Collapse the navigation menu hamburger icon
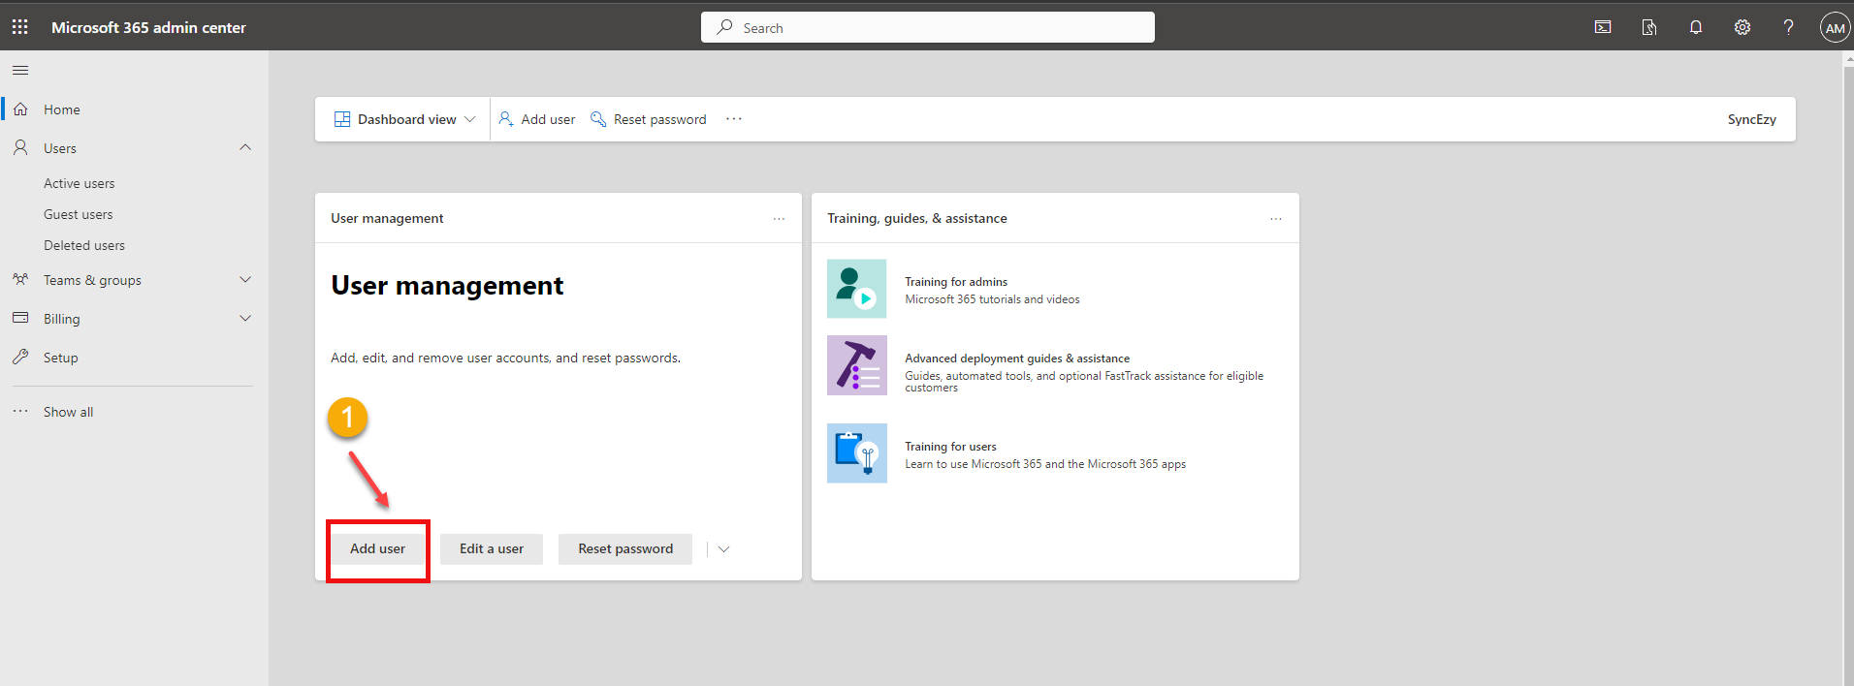This screenshot has height=686, width=1854. click(x=20, y=70)
